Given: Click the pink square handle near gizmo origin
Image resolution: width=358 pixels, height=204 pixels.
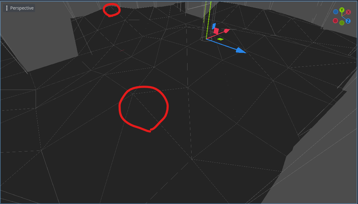Looking at the screenshot, I should 216,31.
